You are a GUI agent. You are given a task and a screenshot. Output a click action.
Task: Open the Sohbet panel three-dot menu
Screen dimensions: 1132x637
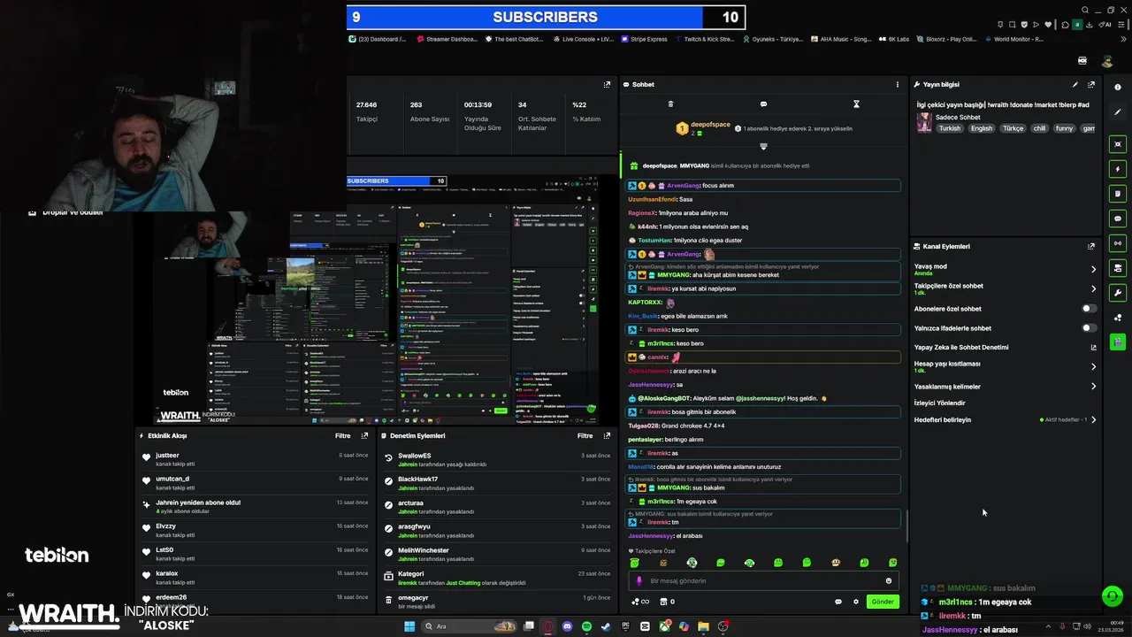pos(898,85)
